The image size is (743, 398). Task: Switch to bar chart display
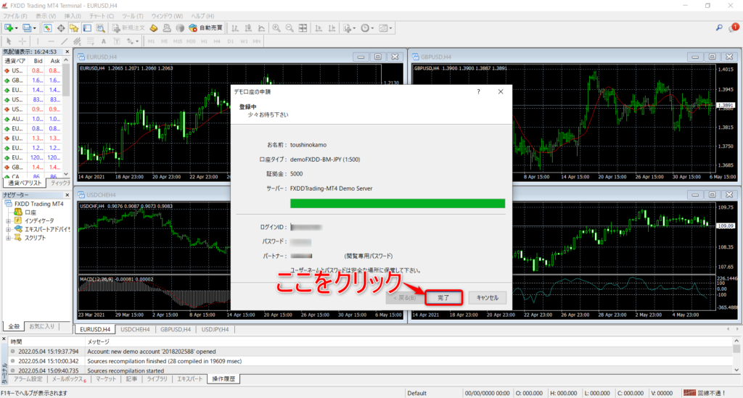pos(235,28)
